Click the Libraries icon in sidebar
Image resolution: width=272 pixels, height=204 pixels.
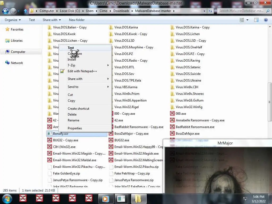pyautogui.click(x=7, y=41)
